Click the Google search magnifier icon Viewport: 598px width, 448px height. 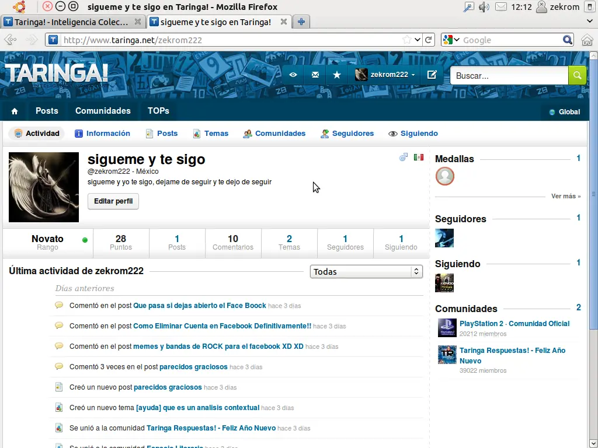click(x=568, y=40)
